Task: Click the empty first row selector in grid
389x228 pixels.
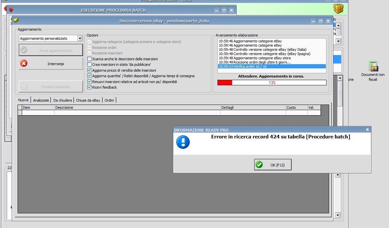Action: click(x=20, y=113)
